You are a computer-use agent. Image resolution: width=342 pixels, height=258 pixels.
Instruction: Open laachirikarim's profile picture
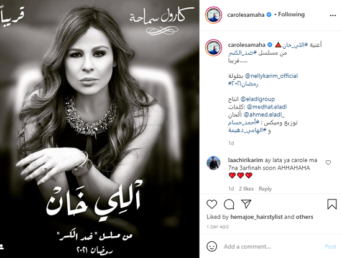(213, 163)
